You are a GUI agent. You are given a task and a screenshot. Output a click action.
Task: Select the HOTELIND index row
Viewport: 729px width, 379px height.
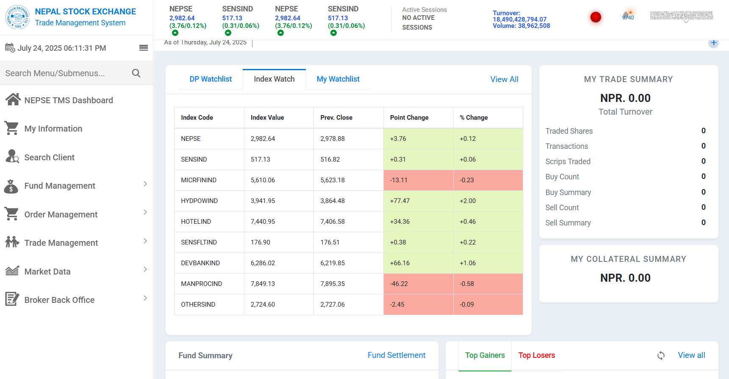[348, 222]
